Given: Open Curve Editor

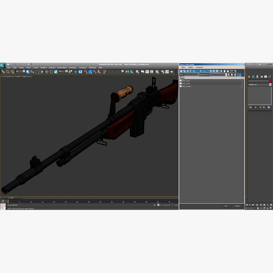Looking at the screenshot, I should 147,72.
